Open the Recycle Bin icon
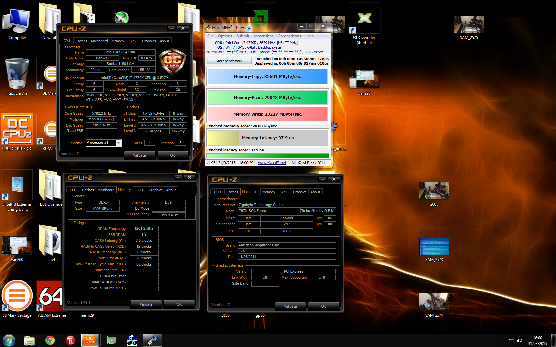Viewport: 556px width, 347px height. tap(17, 77)
